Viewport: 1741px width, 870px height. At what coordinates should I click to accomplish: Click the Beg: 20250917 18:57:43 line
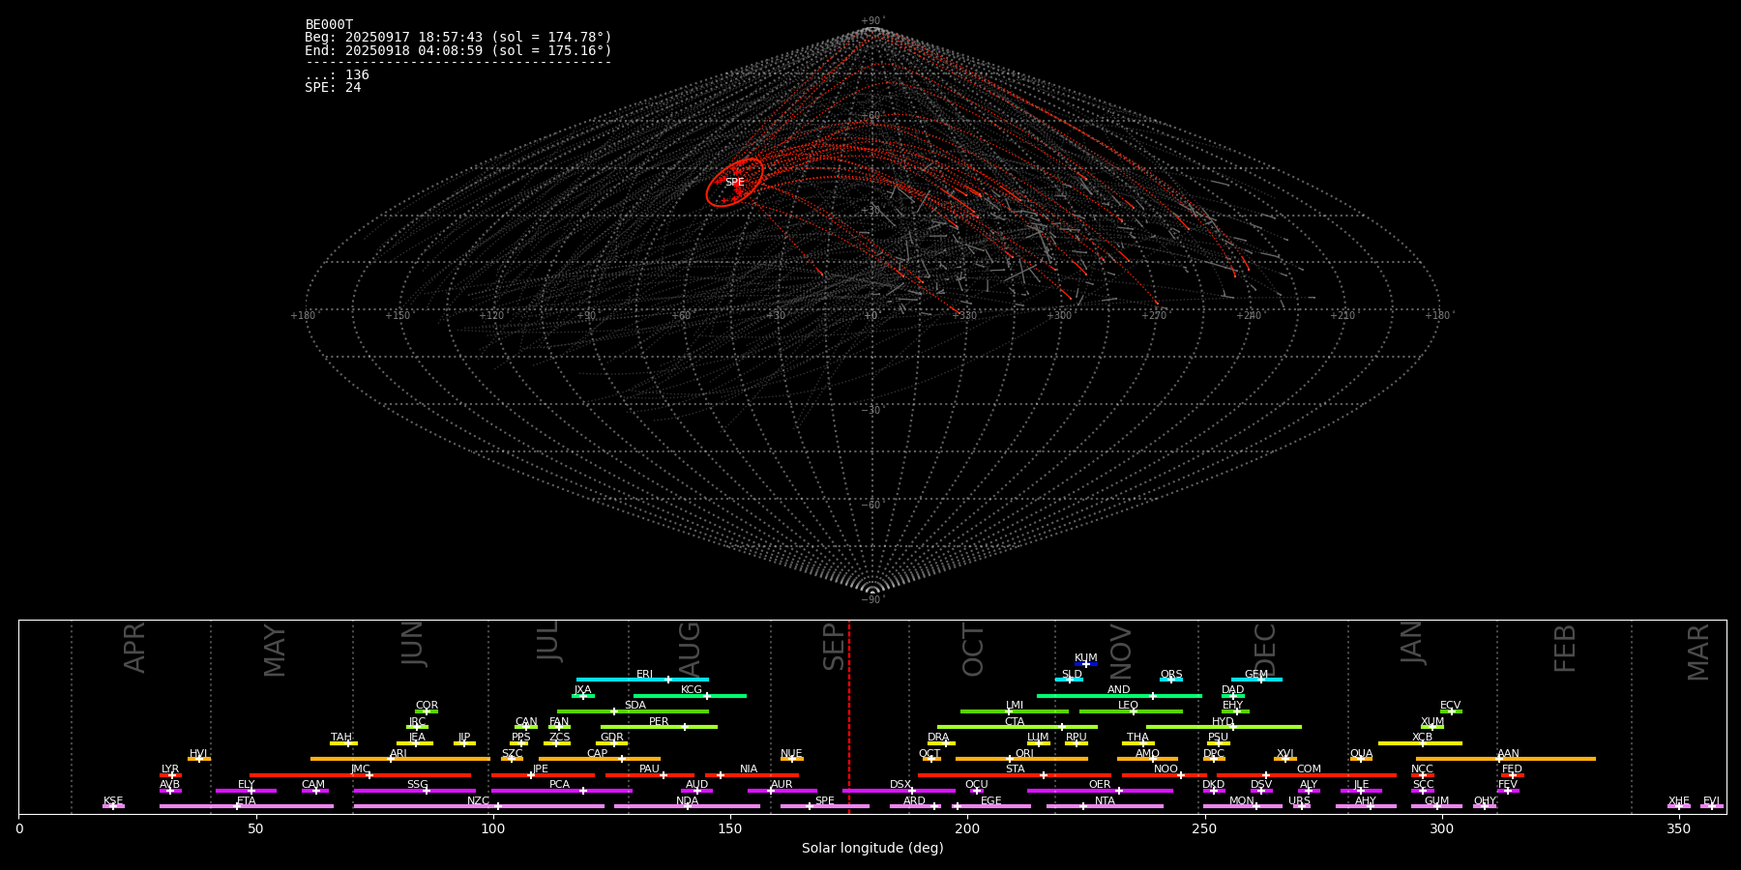[458, 38]
